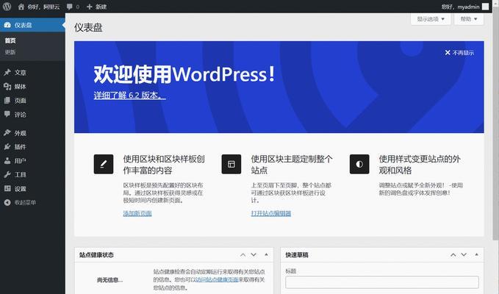Click the person icon beside 用户
Screen dimensions: 499x294
click(x=7, y=160)
